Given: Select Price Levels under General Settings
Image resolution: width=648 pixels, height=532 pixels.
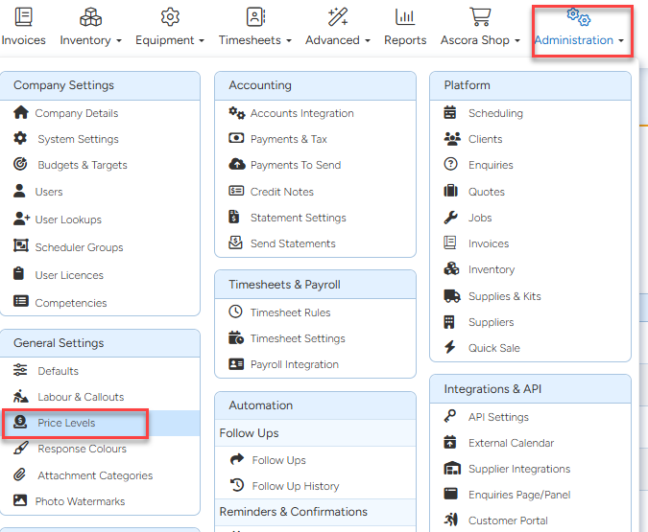Looking at the screenshot, I should (x=66, y=423).
